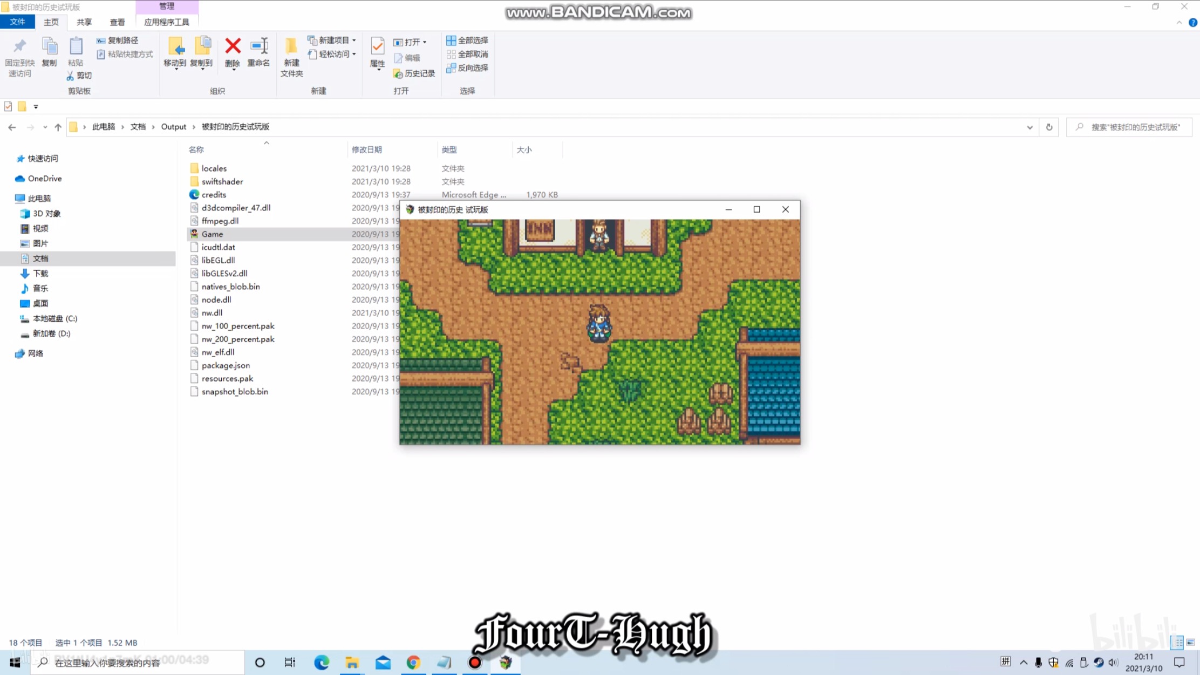
Task: Switch to large icons view toggle
Action: [1191, 642]
